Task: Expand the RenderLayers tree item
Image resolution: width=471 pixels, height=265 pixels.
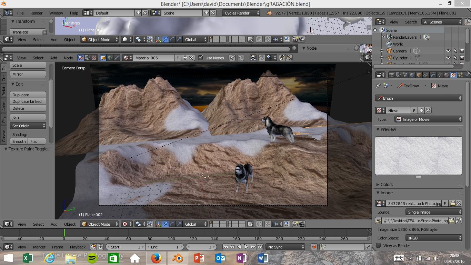Action: coord(383,37)
